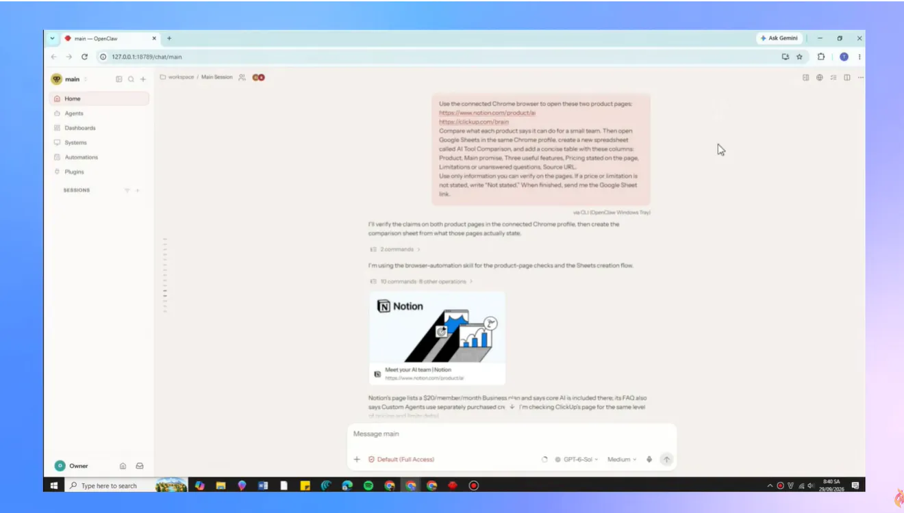Viewport: 904px width, 513px height.
Task: Open the more options ellipsis in header
Action: click(861, 77)
